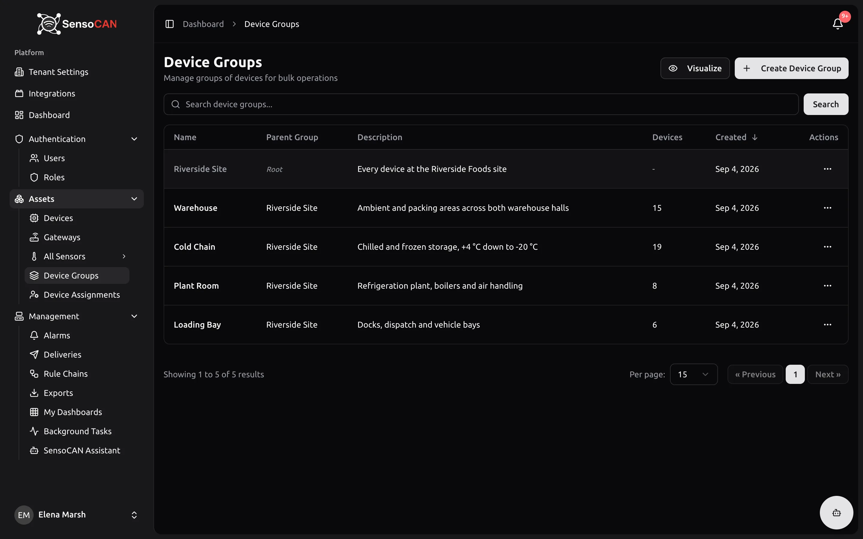Open the notifications bell
This screenshot has width=863, height=539.
(x=837, y=24)
